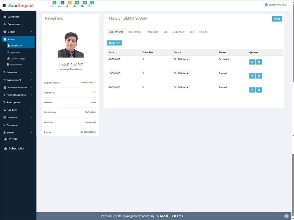Expand Human Resources sidebar menu
The image size is (294, 220).
18,87
